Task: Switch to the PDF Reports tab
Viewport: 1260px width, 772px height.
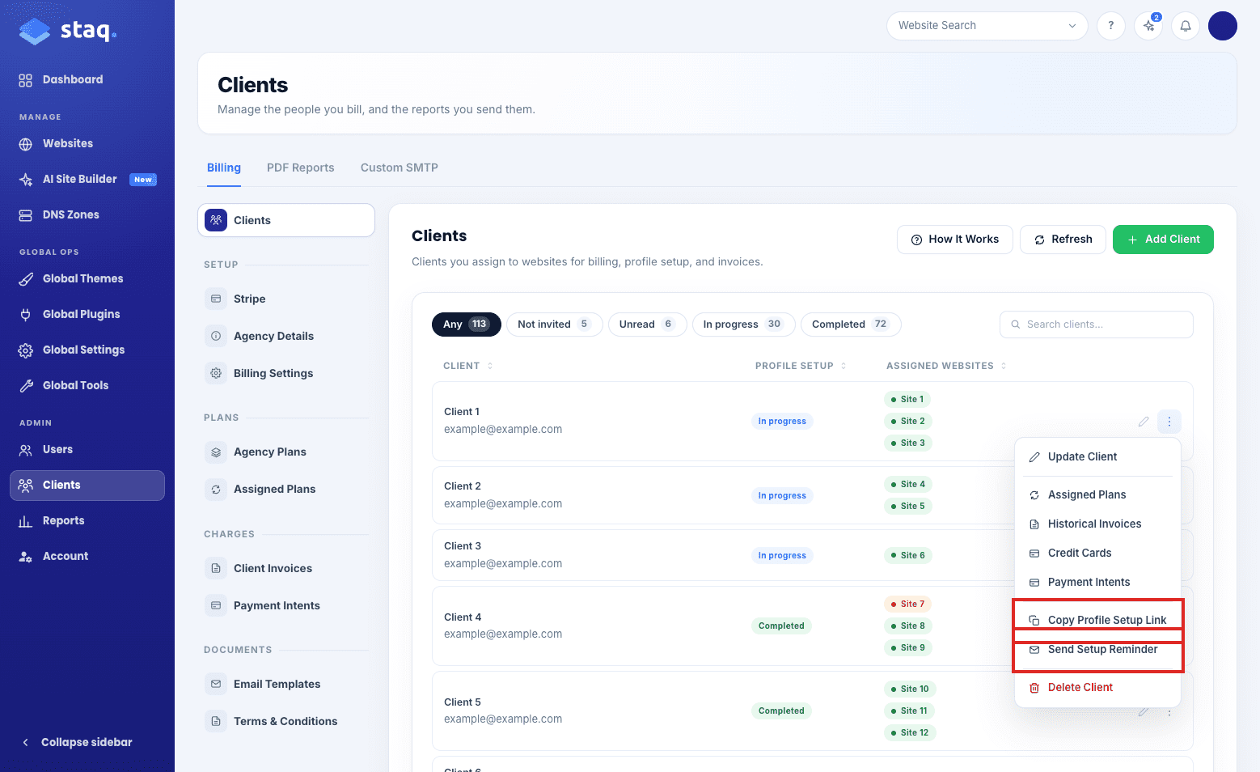Action: pyautogui.click(x=301, y=168)
